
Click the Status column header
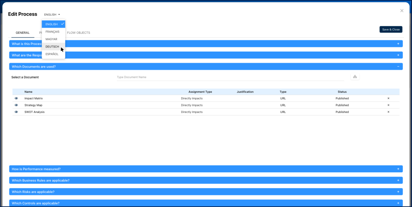pos(342,92)
